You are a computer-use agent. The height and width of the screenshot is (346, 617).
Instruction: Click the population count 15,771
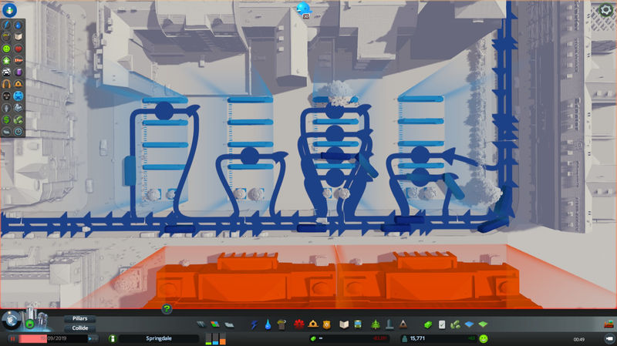point(419,338)
